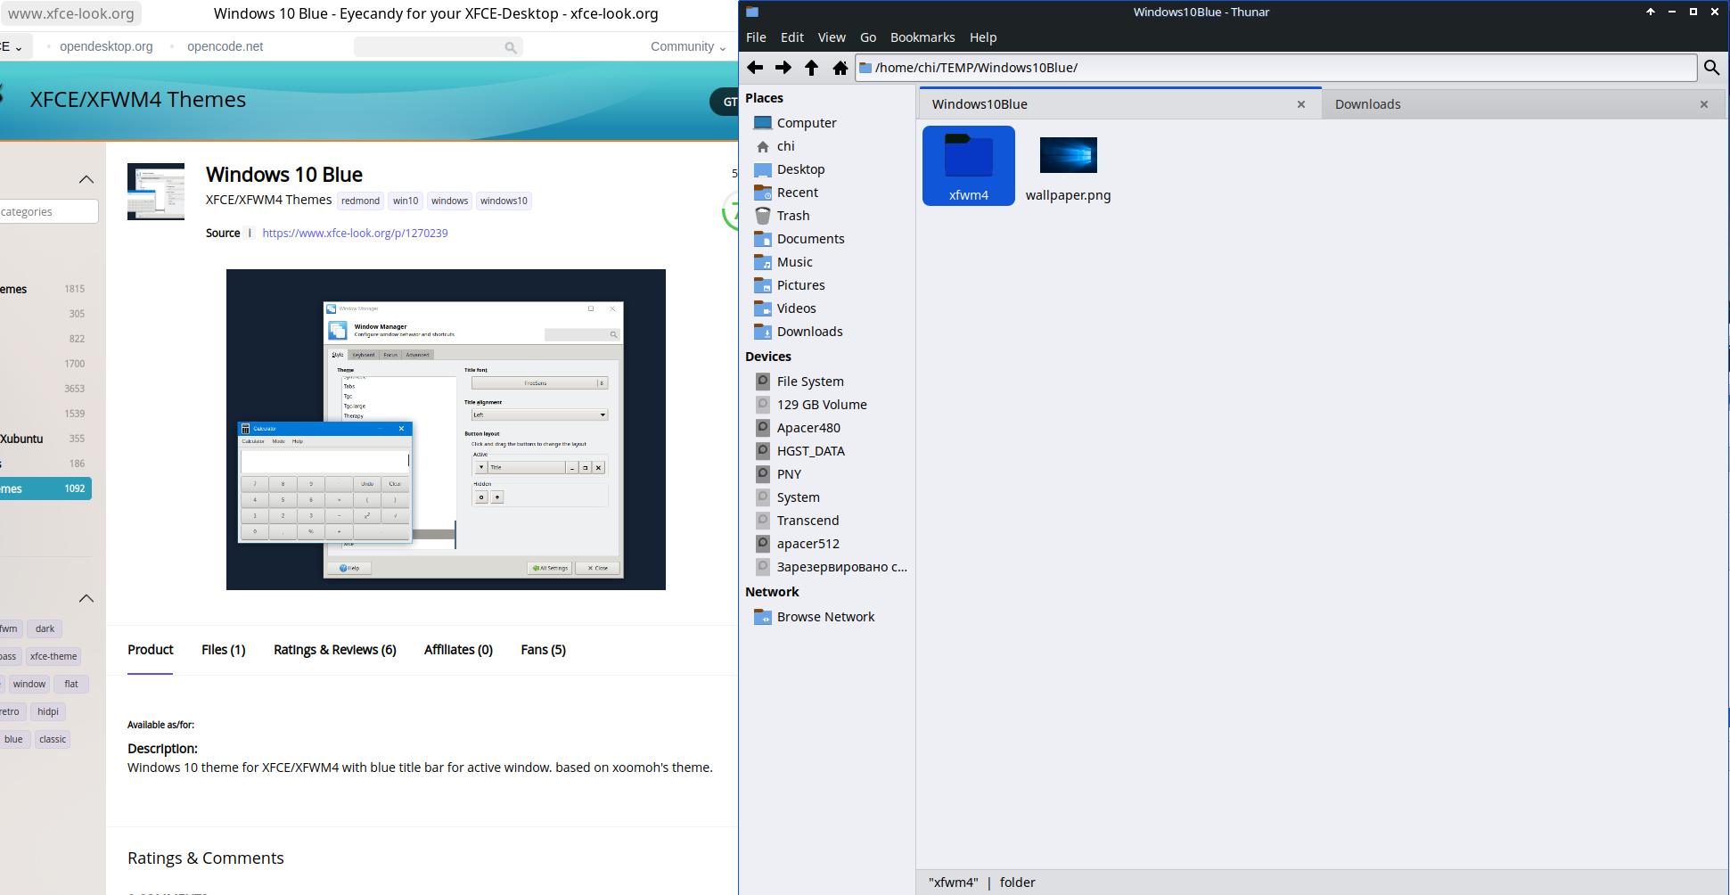Click the dark tag in sidebar
Viewport: 1730px width, 895px height.
point(45,628)
